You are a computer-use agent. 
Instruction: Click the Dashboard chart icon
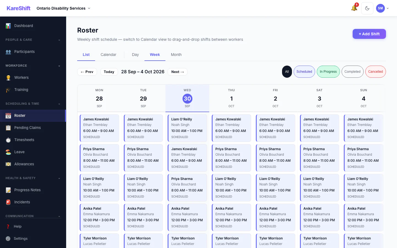point(8,26)
